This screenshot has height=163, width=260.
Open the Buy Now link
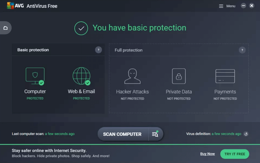pos(207,154)
